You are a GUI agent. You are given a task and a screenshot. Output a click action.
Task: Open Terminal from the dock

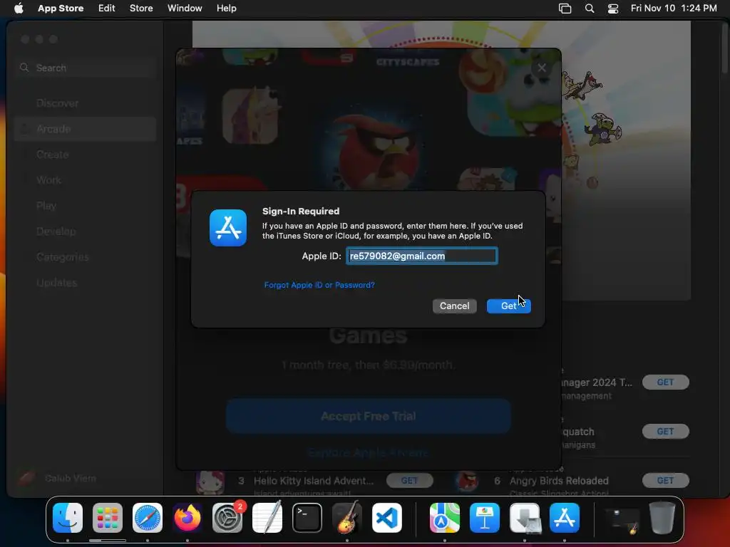[307, 518]
